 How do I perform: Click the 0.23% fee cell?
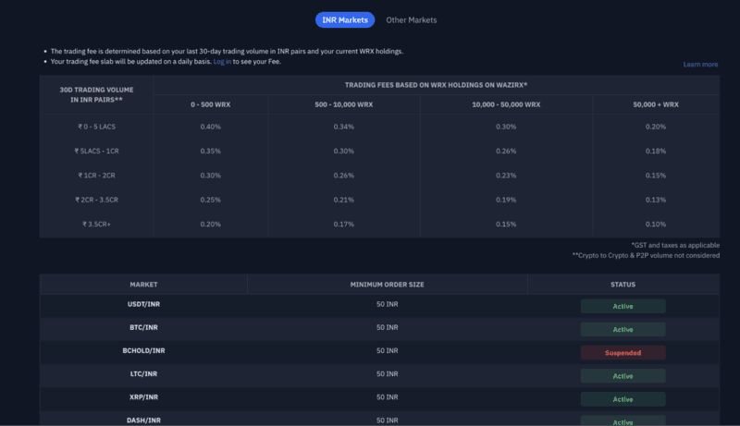(x=506, y=176)
